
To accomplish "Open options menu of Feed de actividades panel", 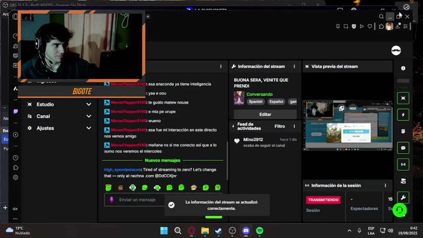I will click(x=294, y=126).
